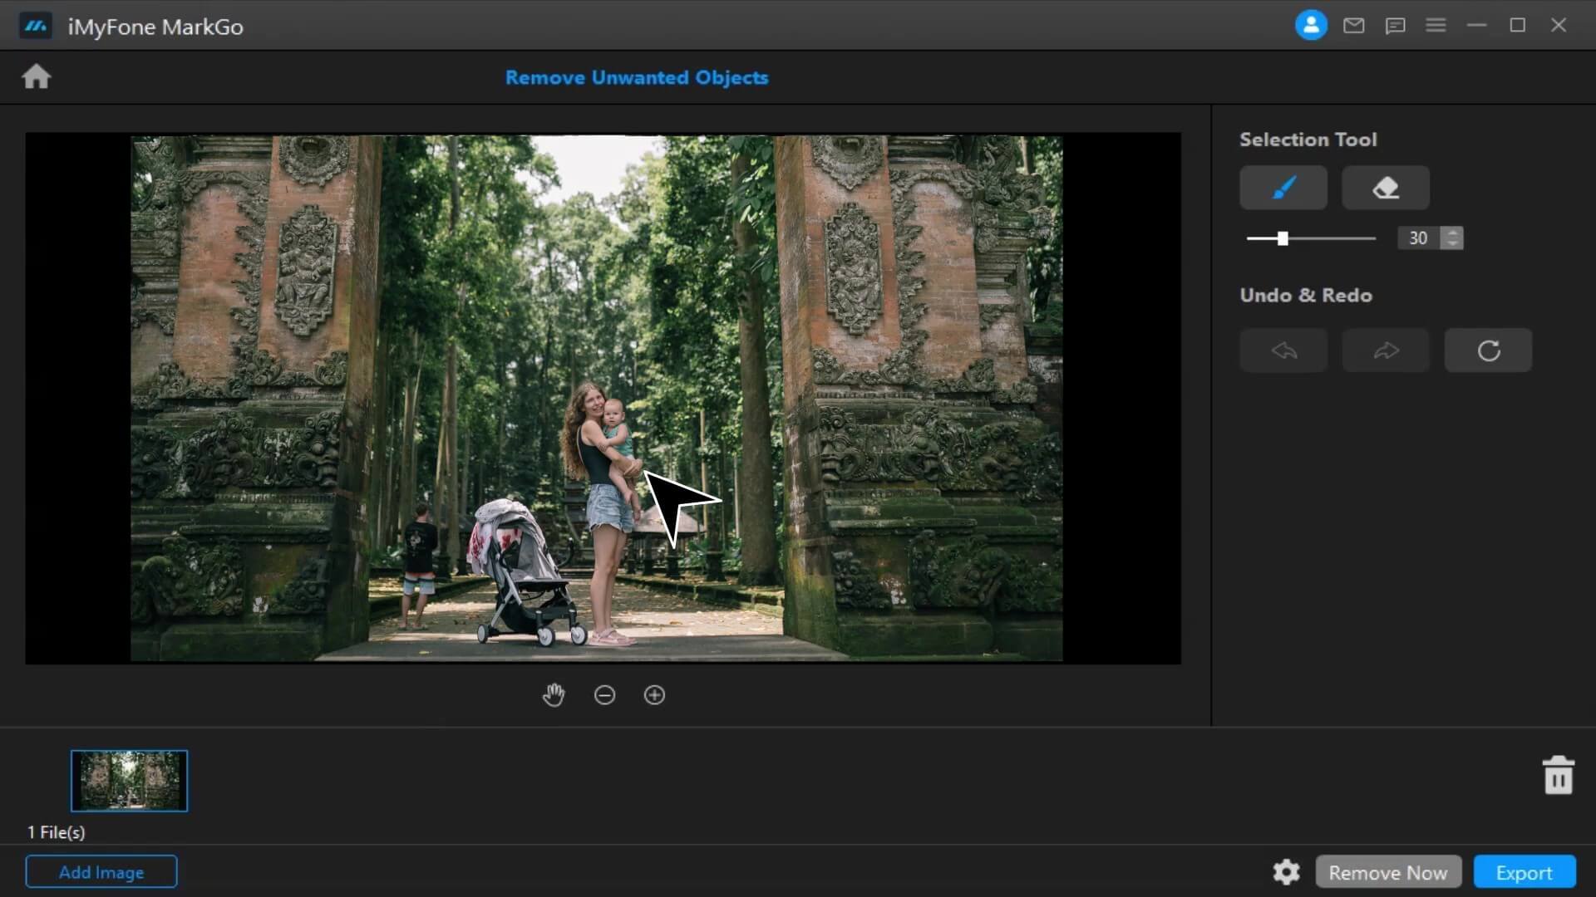
Task: Open settings gear beside Remove Now
Action: click(1286, 872)
